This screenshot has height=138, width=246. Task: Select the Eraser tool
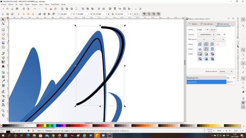3,100
